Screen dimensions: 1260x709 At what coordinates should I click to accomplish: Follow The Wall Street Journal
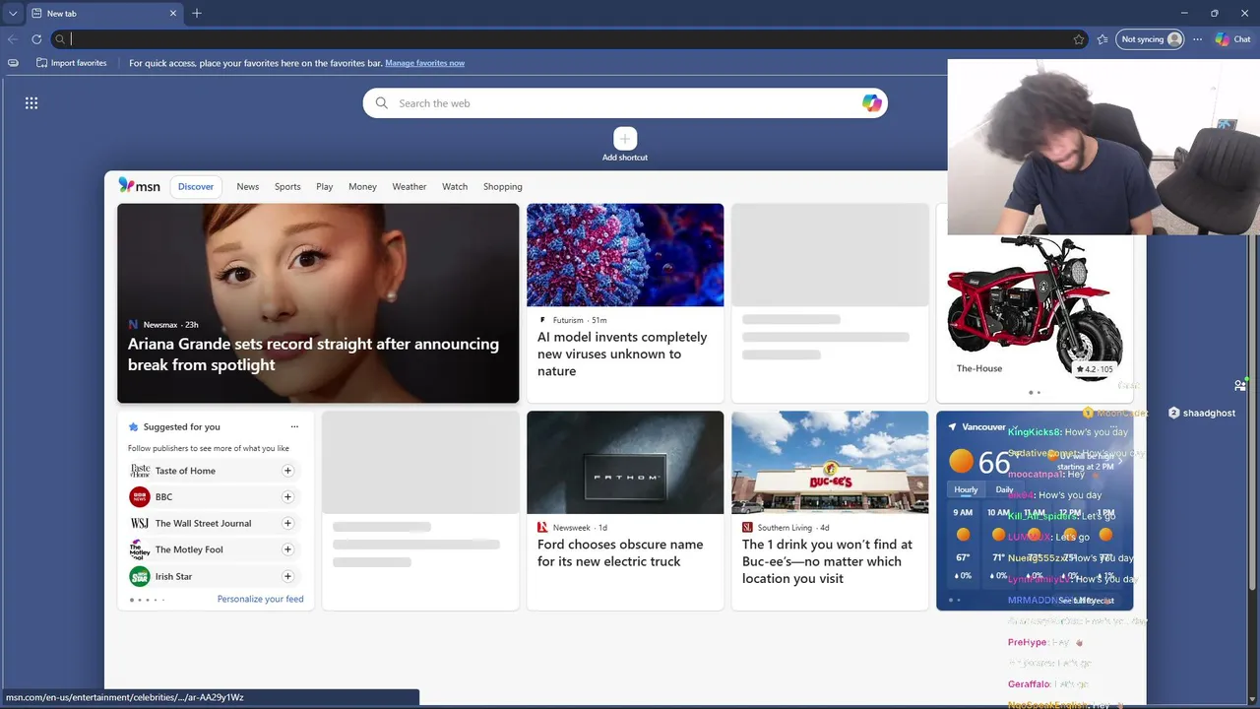[x=287, y=523]
